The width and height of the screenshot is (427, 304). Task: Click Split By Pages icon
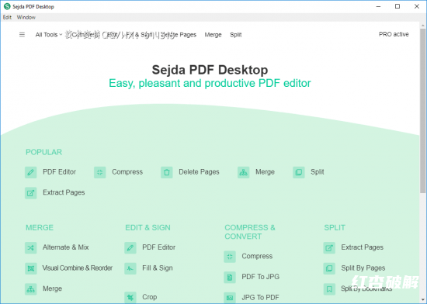click(329, 268)
